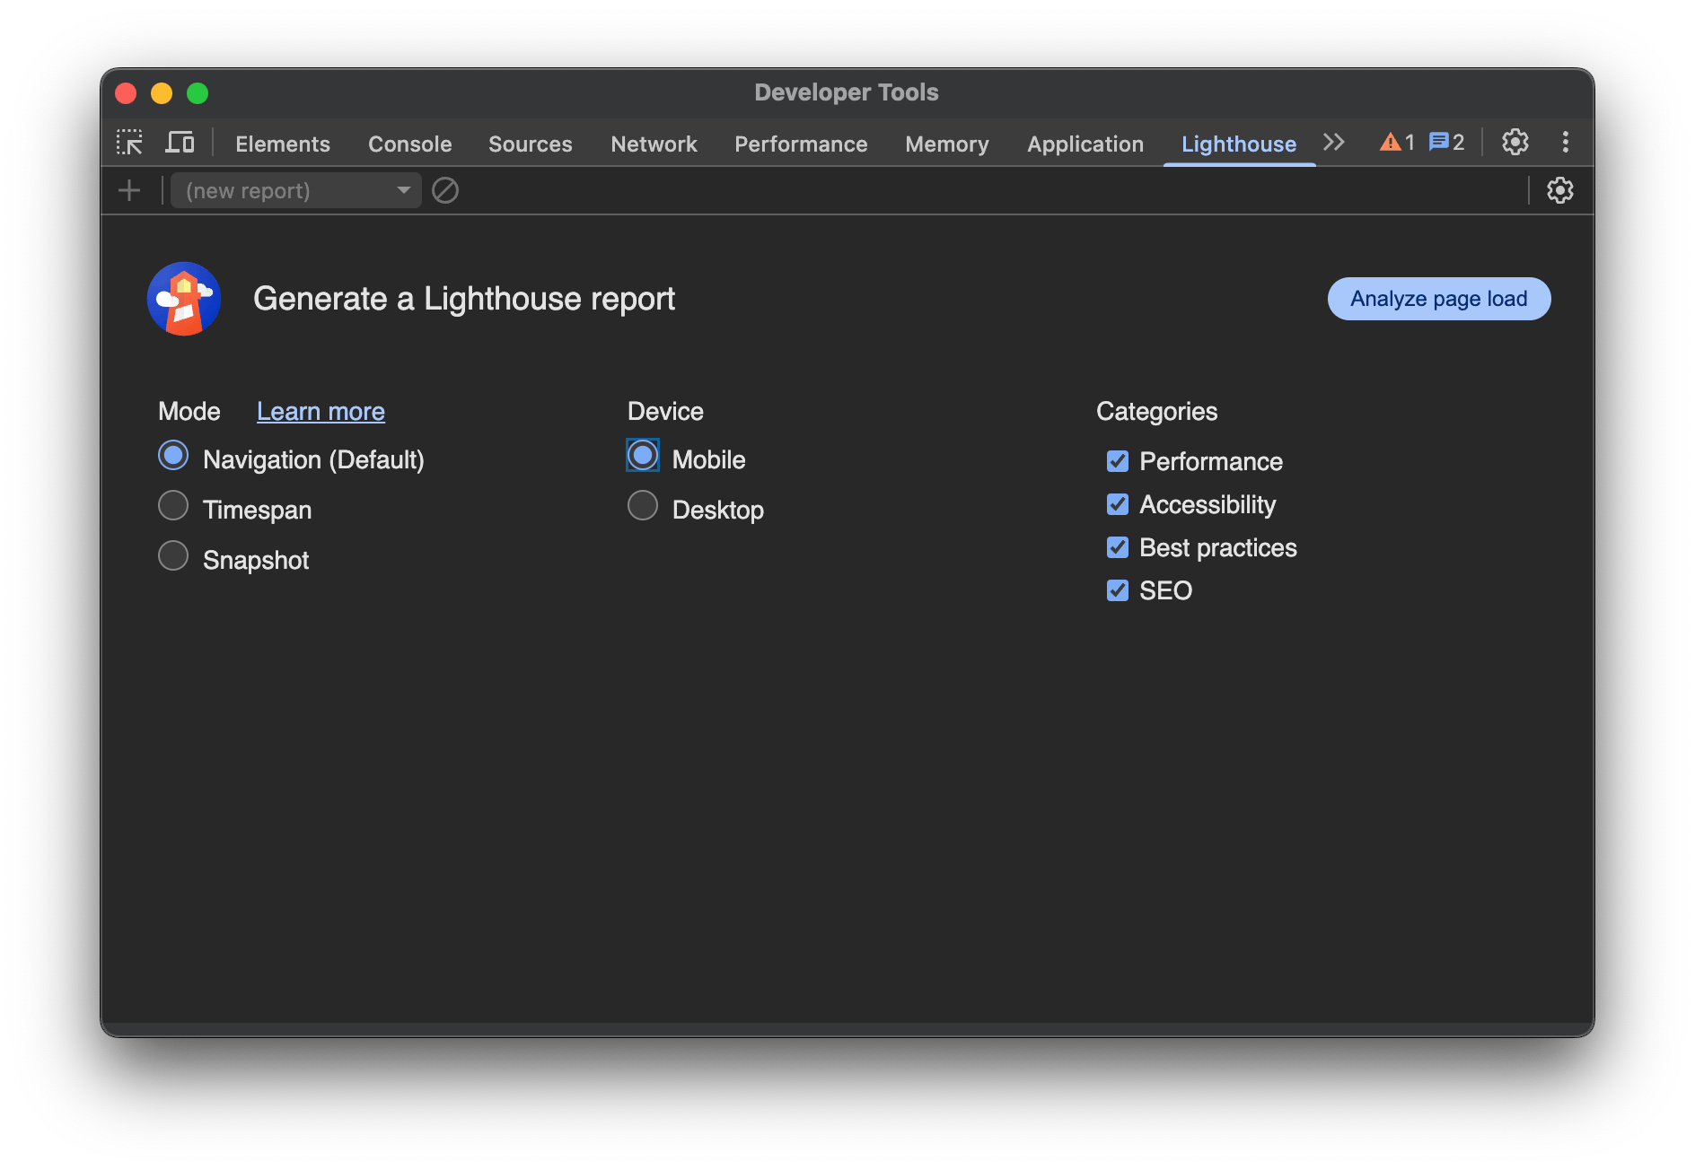
Task: Open the (new report) dropdown
Action: click(296, 191)
